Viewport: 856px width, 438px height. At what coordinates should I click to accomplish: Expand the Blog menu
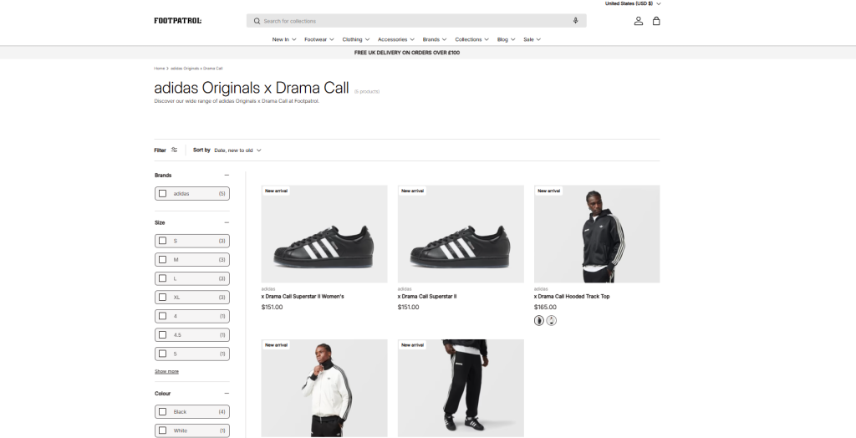(x=506, y=39)
